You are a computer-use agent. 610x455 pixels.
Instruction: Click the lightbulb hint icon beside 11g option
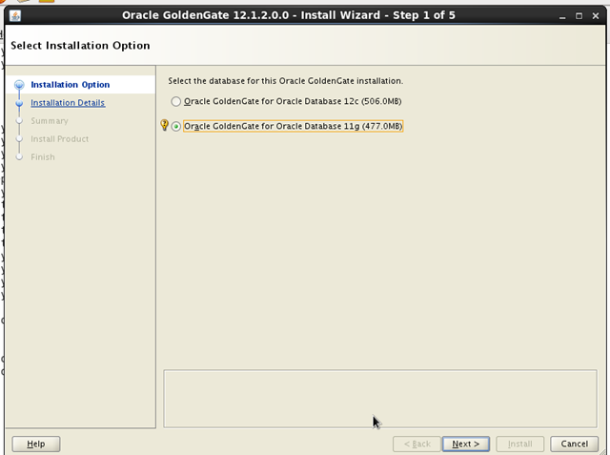[x=165, y=125]
